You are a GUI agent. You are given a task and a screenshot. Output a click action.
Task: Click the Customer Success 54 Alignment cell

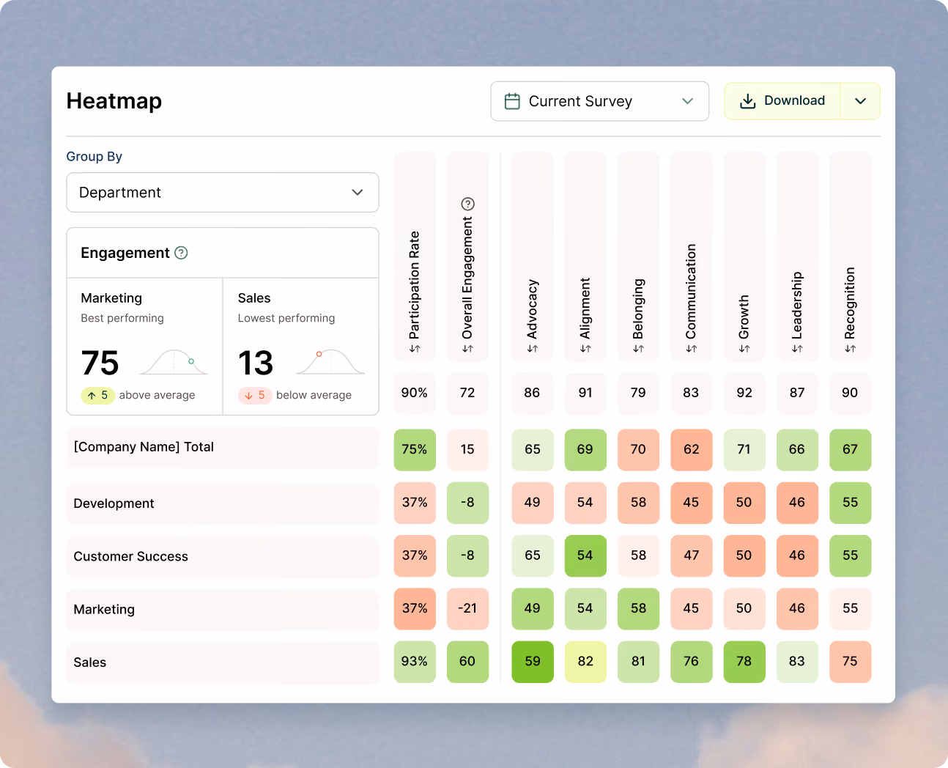tap(585, 555)
